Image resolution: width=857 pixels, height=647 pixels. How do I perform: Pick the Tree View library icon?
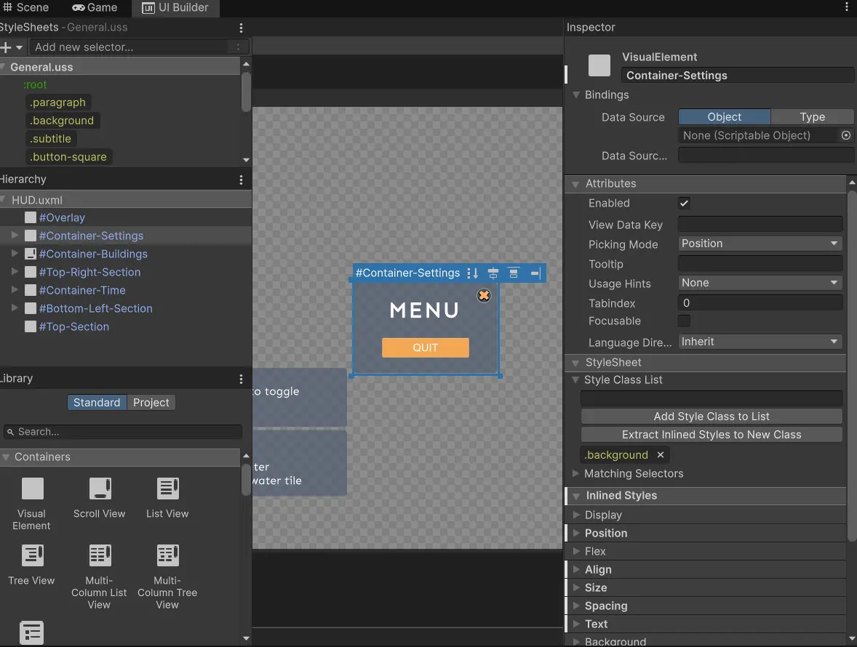[32, 555]
